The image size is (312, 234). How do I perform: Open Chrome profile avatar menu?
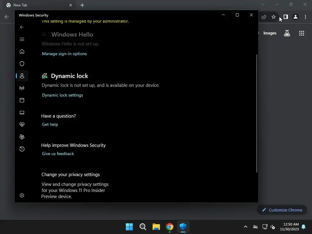(296, 17)
